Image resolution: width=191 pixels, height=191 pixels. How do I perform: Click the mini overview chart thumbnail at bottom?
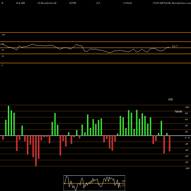tap(94, 183)
